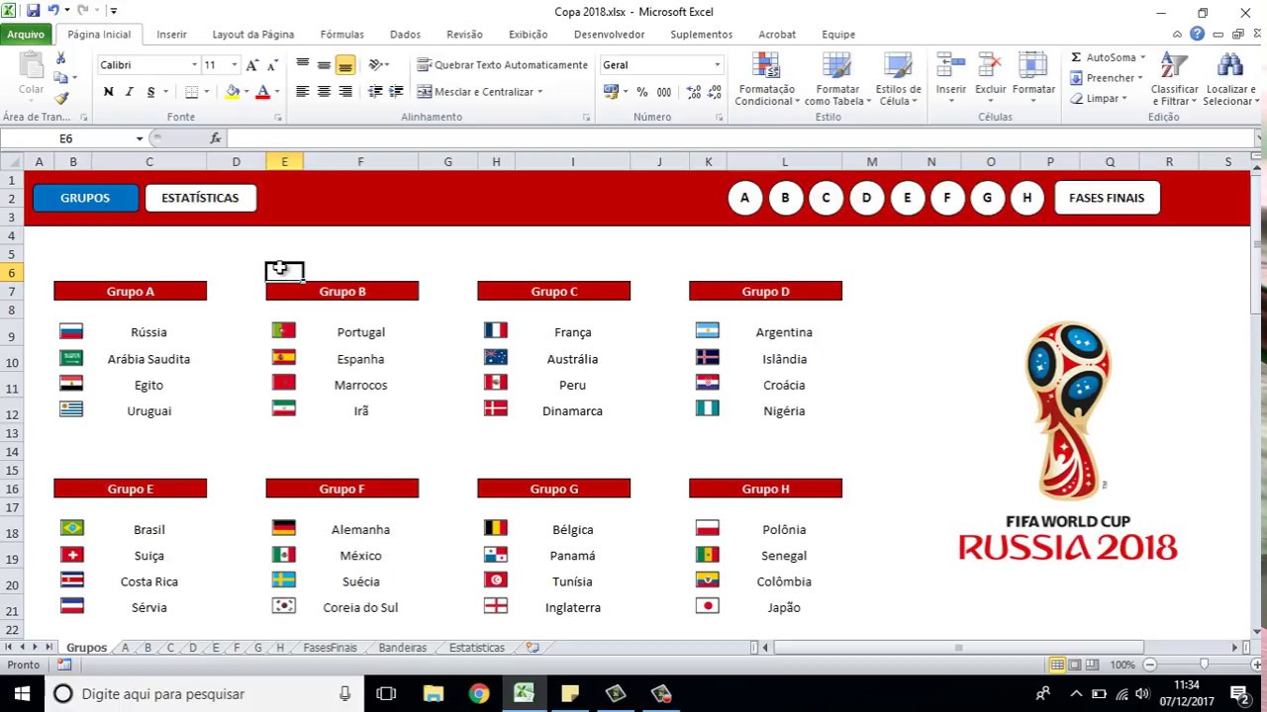Open the Calibri font name dropdown
Image resolution: width=1267 pixels, height=712 pixels.
[194, 64]
